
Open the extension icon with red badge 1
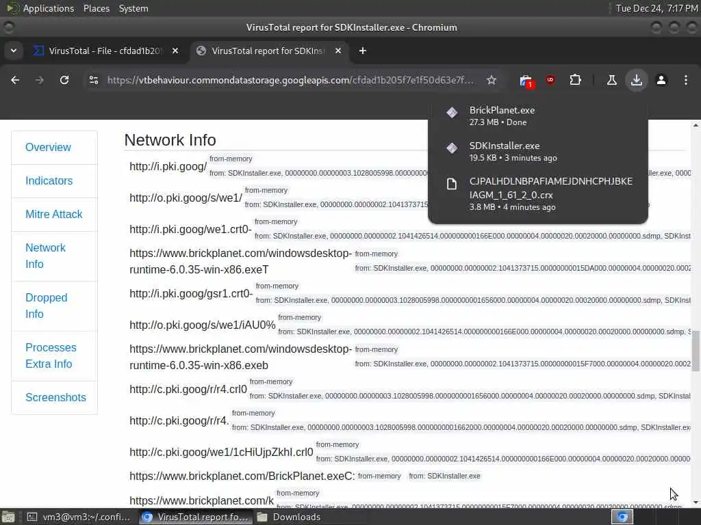pyautogui.click(x=526, y=81)
